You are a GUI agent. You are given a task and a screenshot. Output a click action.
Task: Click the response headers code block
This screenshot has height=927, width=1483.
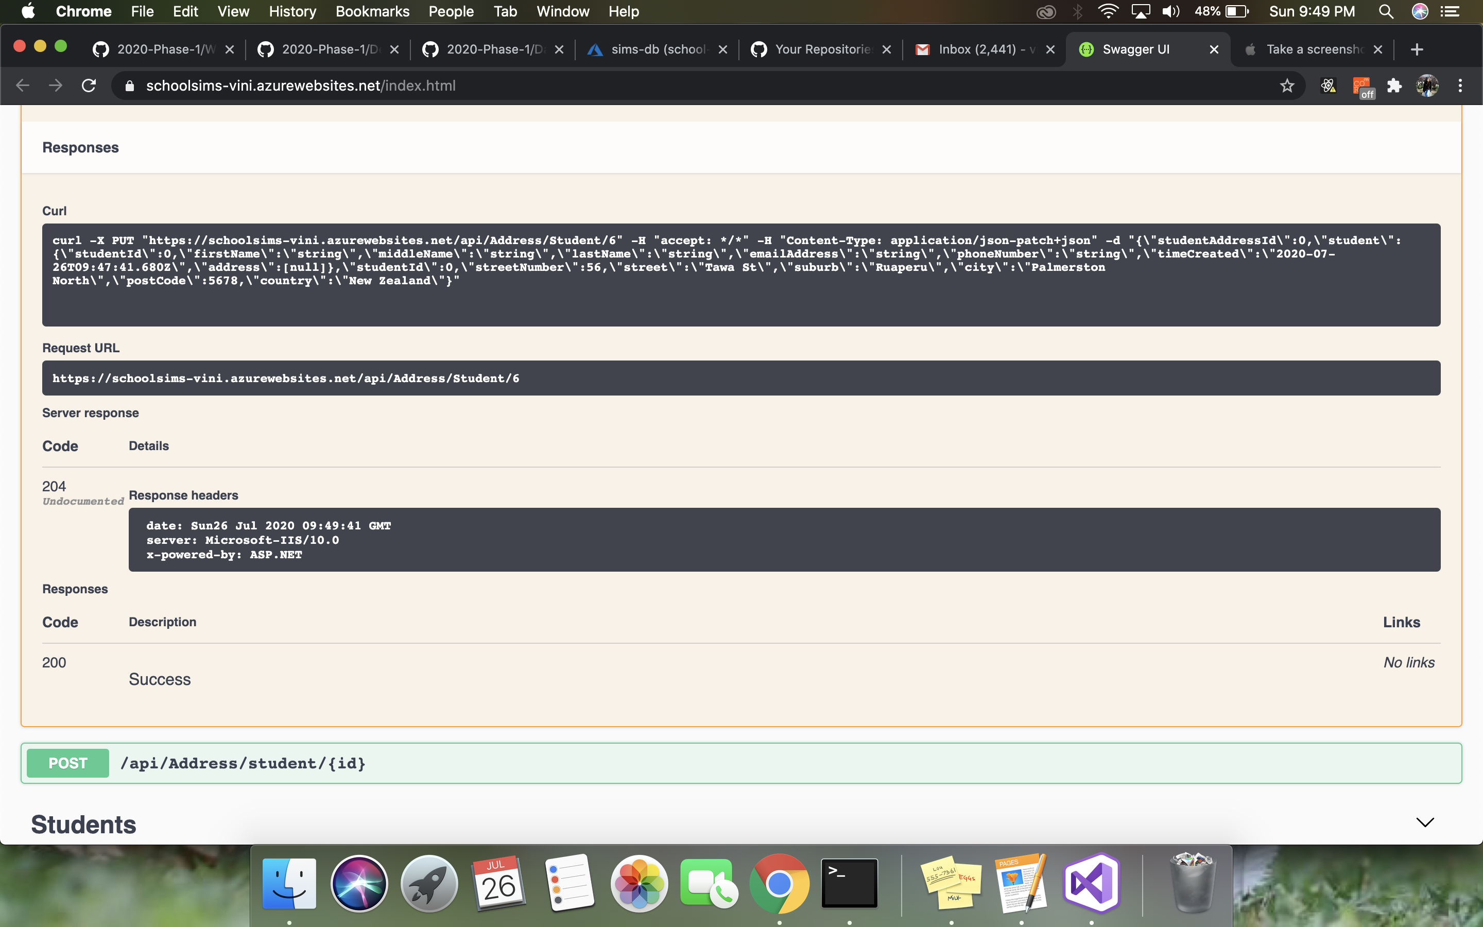click(784, 540)
